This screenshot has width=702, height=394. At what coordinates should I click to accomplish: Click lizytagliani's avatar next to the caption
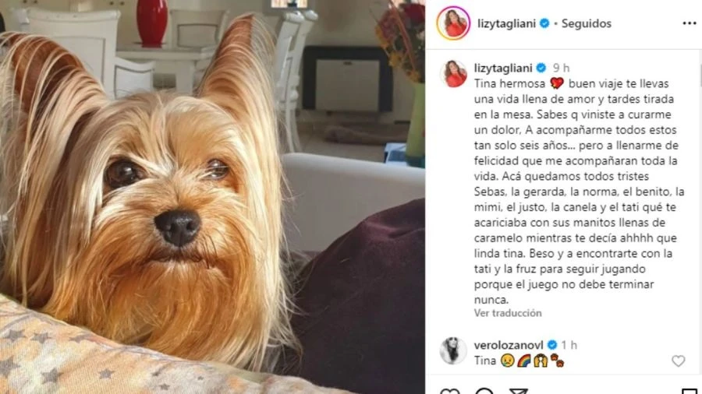point(453,73)
